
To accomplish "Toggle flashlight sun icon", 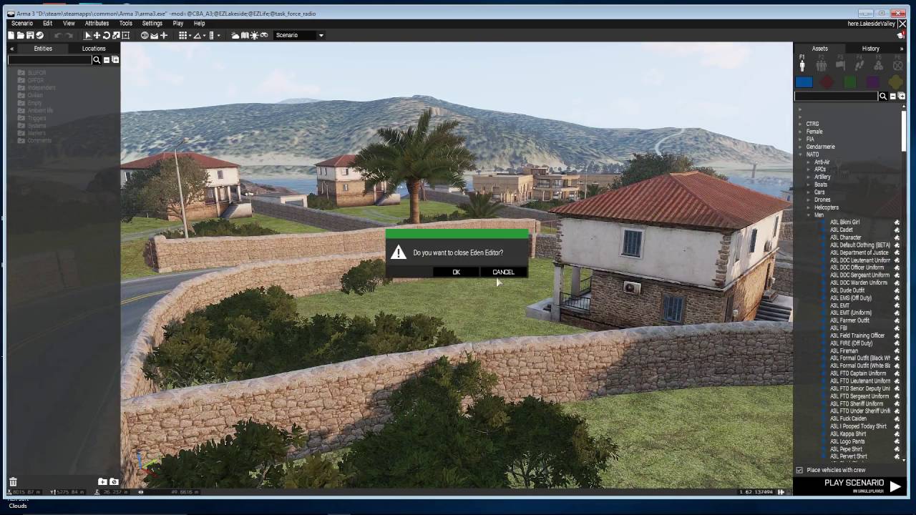I will point(254,35).
